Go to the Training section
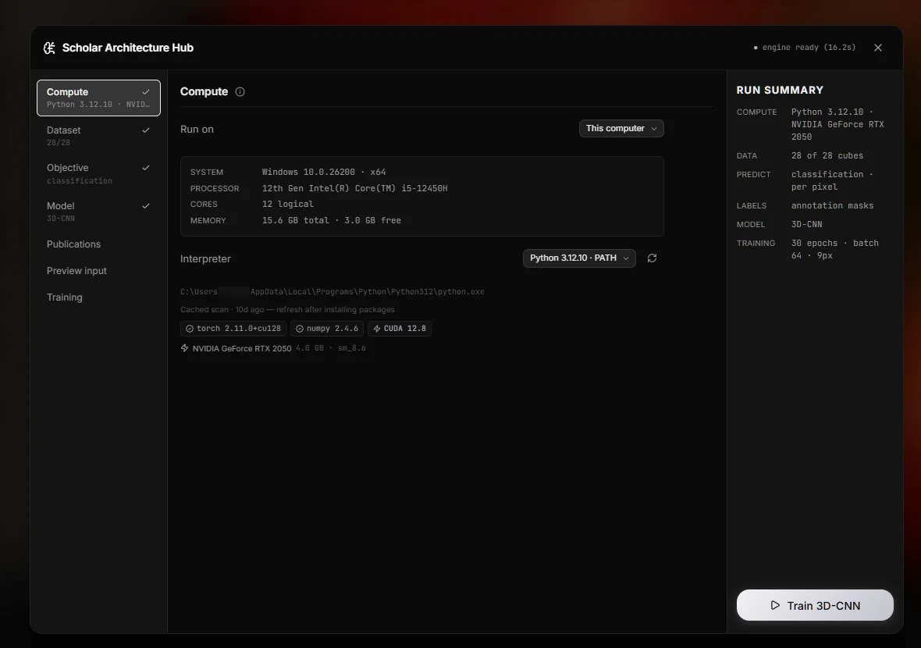 (x=98, y=297)
